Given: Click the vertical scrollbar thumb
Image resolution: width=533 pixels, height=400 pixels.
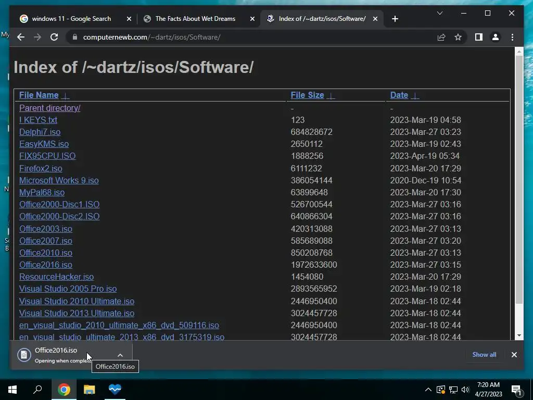Looking at the screenshot, I should tap(519, 180).
